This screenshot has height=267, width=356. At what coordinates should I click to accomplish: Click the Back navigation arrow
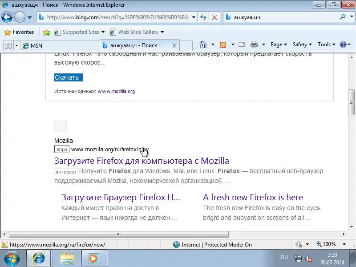click(x=7, y=17)
